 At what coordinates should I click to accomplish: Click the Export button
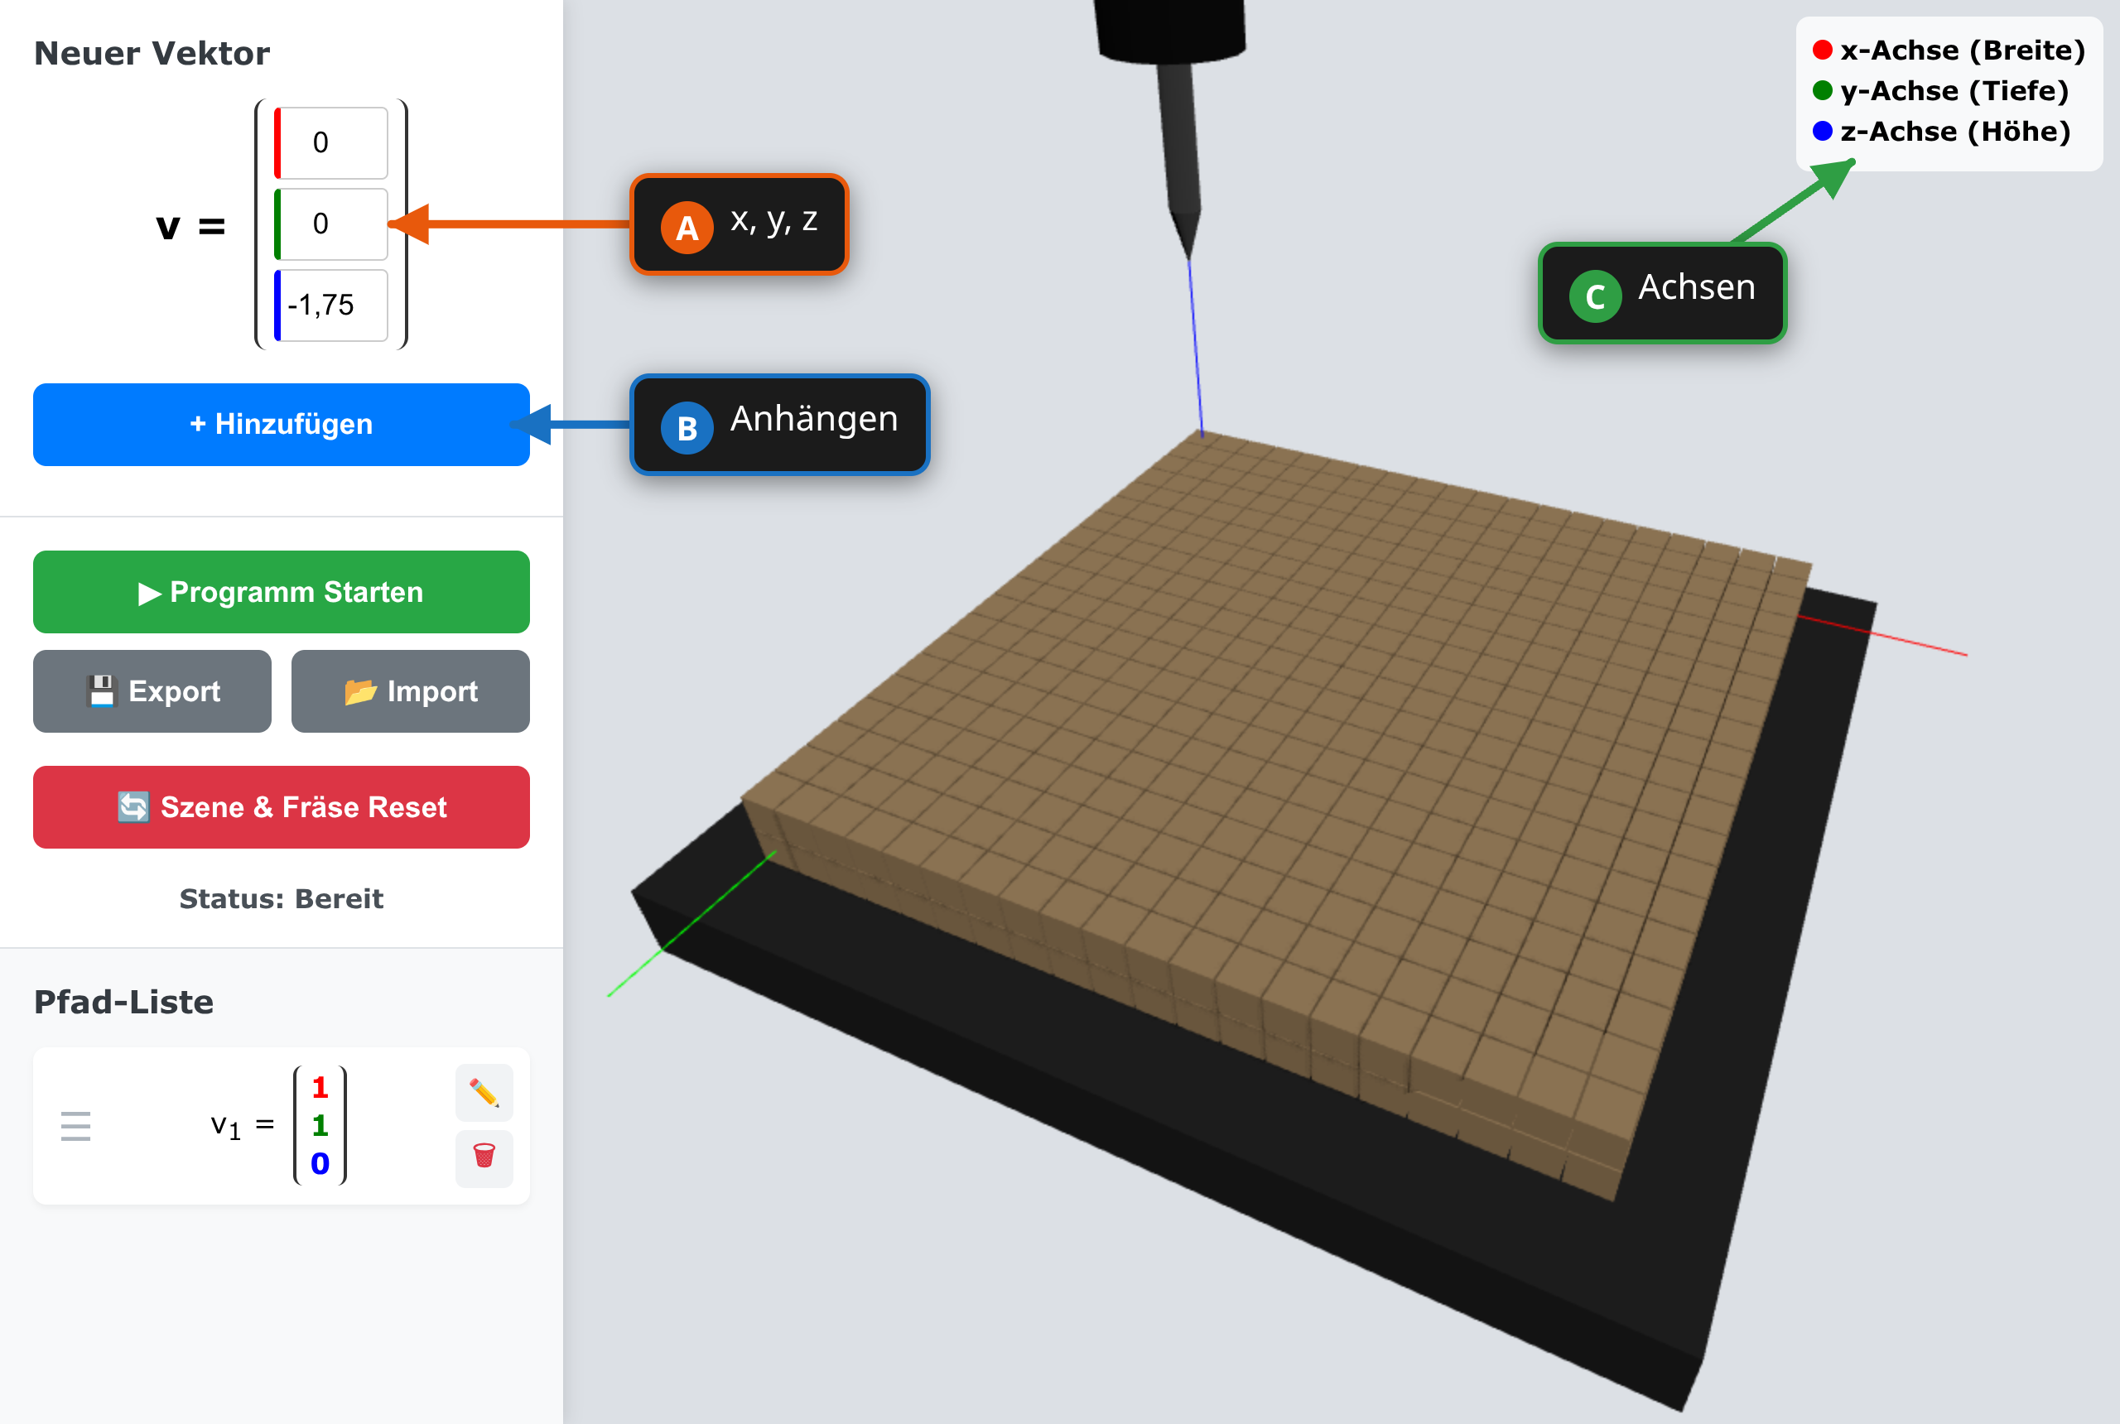tap(152, 691)
